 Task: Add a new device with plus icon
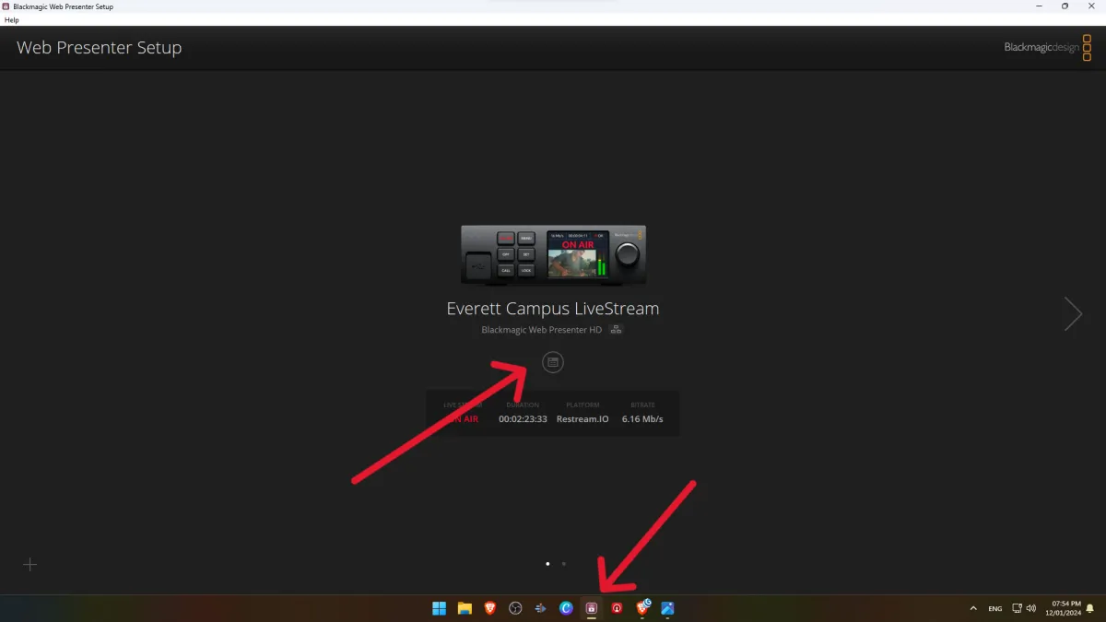click(x=29, y=564)
